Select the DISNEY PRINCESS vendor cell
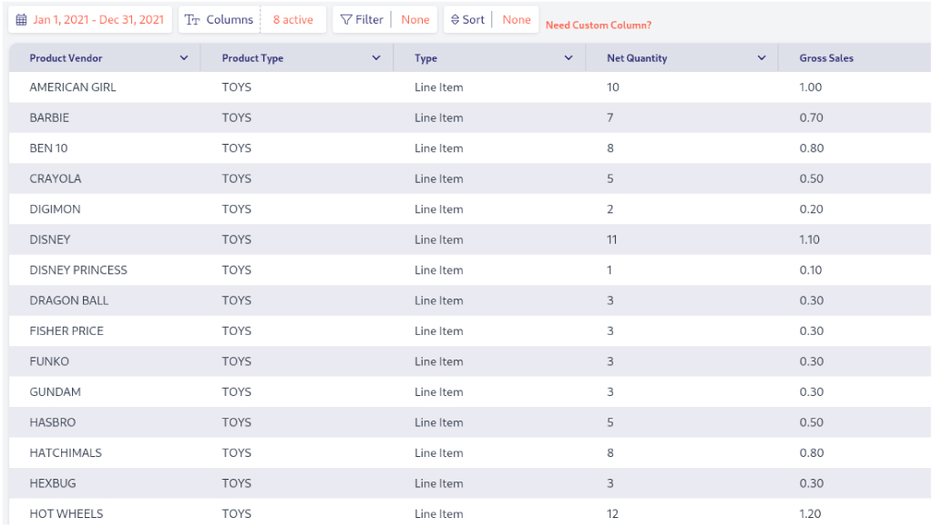This screenshot has width=933, height=528. pyautogui.click(x=78, y=270)
